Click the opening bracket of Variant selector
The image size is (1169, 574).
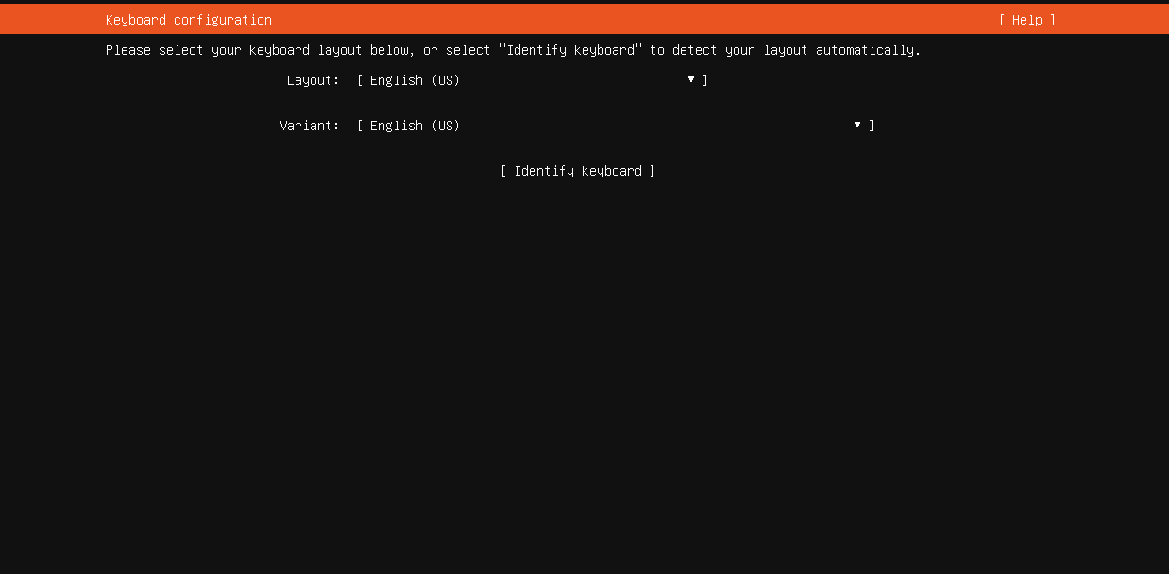pos(360,126)
